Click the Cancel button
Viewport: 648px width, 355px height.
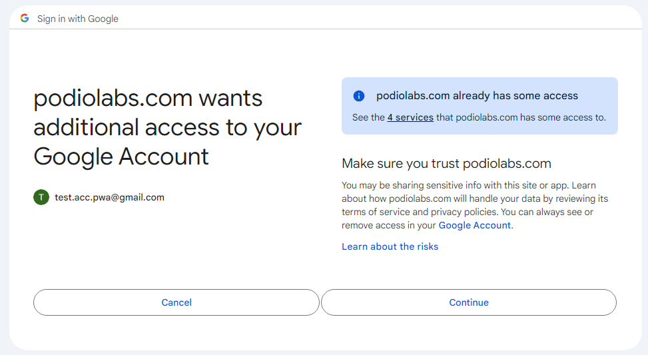pos(176,302)
